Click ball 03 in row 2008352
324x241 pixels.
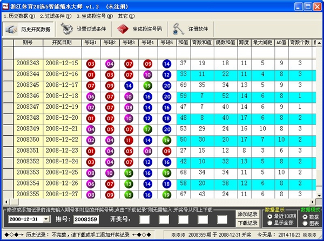coord(91,162)
